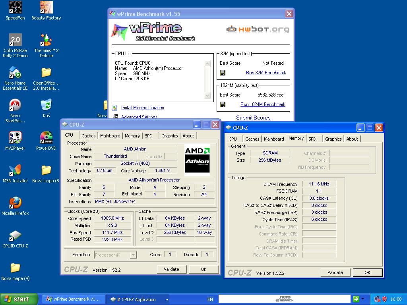Click save icon in 32M speed test

point(223,73)
